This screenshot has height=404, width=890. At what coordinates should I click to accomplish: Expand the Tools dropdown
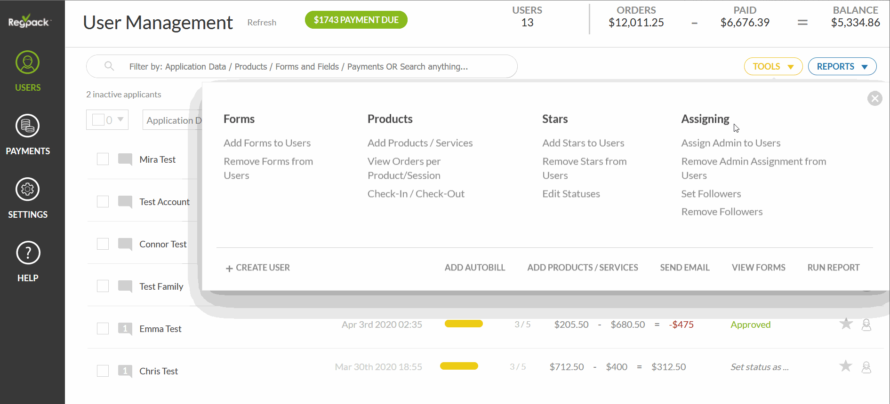pyautogui.click(x=773, y=66)
